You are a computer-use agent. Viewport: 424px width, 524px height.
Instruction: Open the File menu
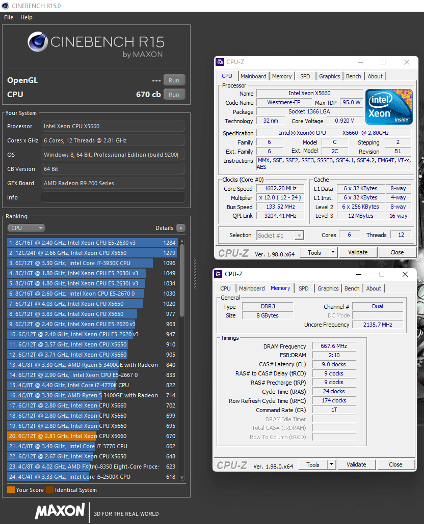[x=9, y=17]
